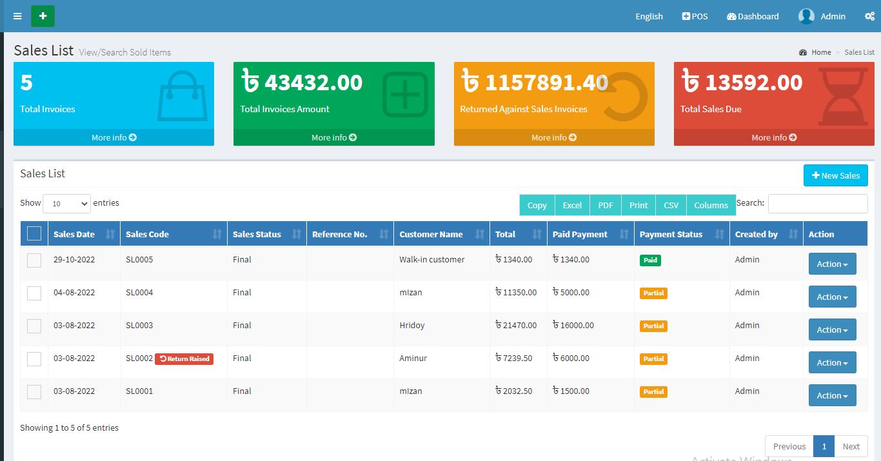Export the table with the Excel button

[572, 205]
